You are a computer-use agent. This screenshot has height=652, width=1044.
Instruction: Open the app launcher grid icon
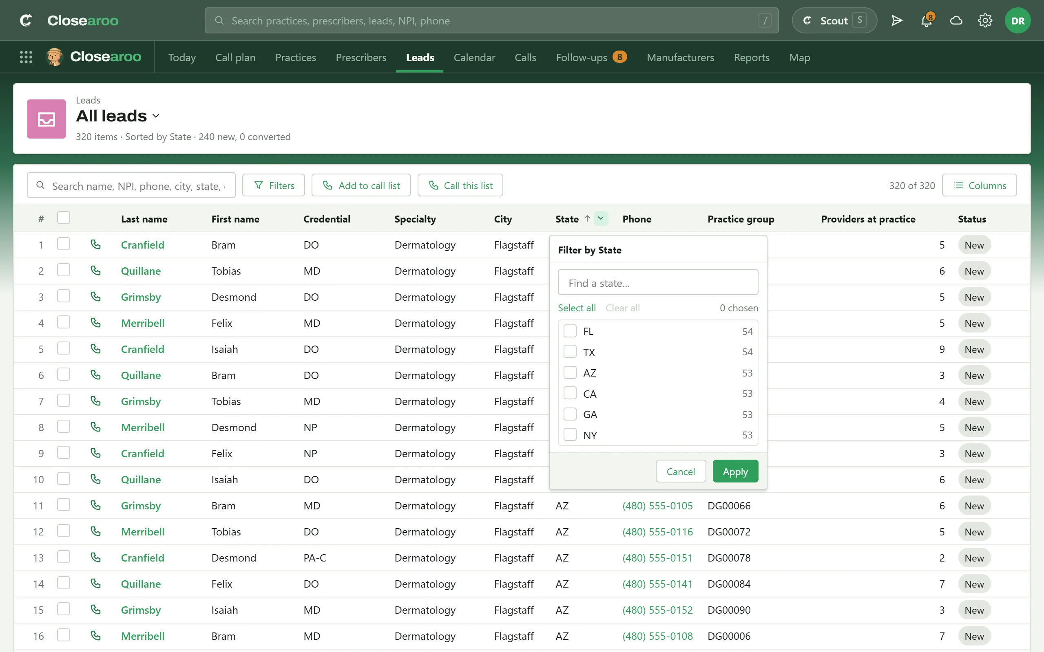(26, 57)
